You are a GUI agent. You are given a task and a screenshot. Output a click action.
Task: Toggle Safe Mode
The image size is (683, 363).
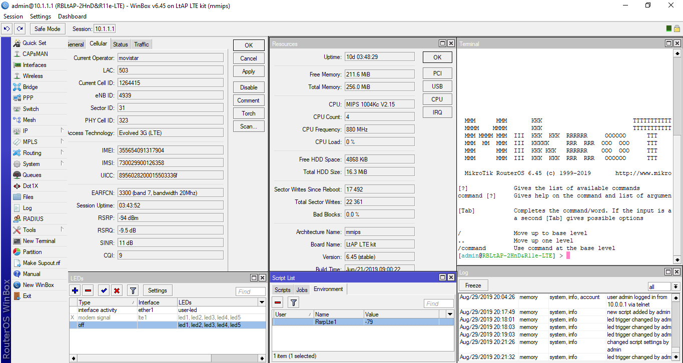tap(47, 28)
